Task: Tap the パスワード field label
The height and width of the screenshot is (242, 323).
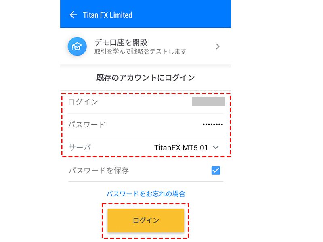Action: click(x=87, y=125)
